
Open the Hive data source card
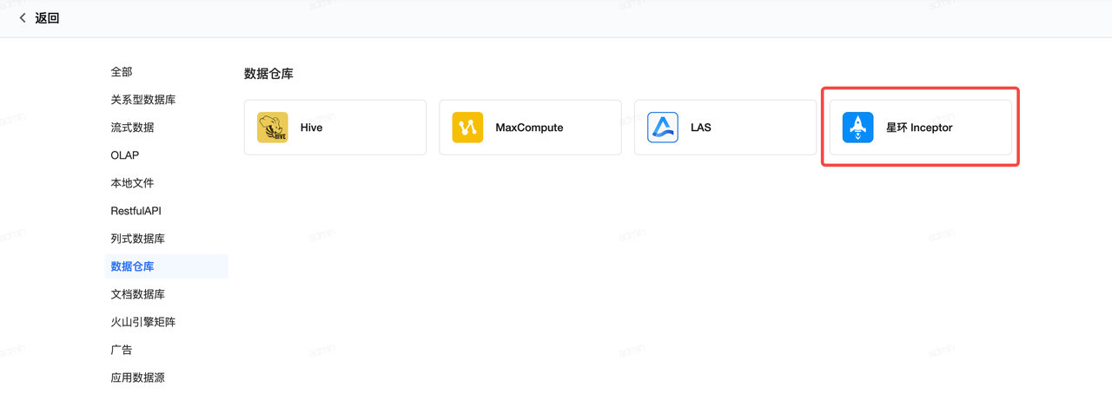tap(334, 128)
